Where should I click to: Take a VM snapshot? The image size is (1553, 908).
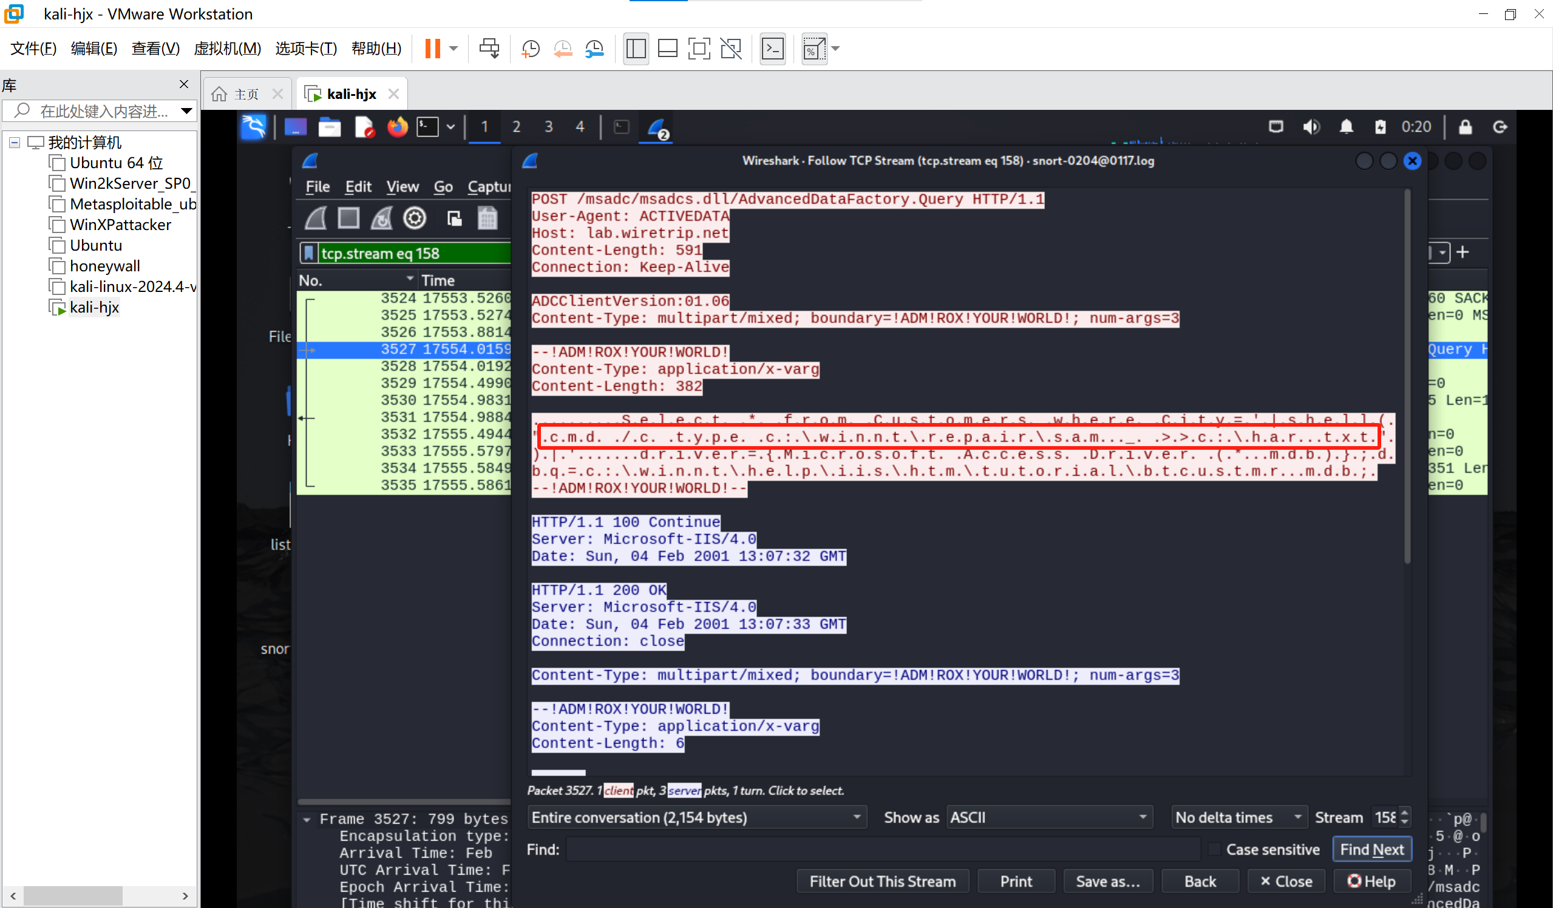click(531, 48)
